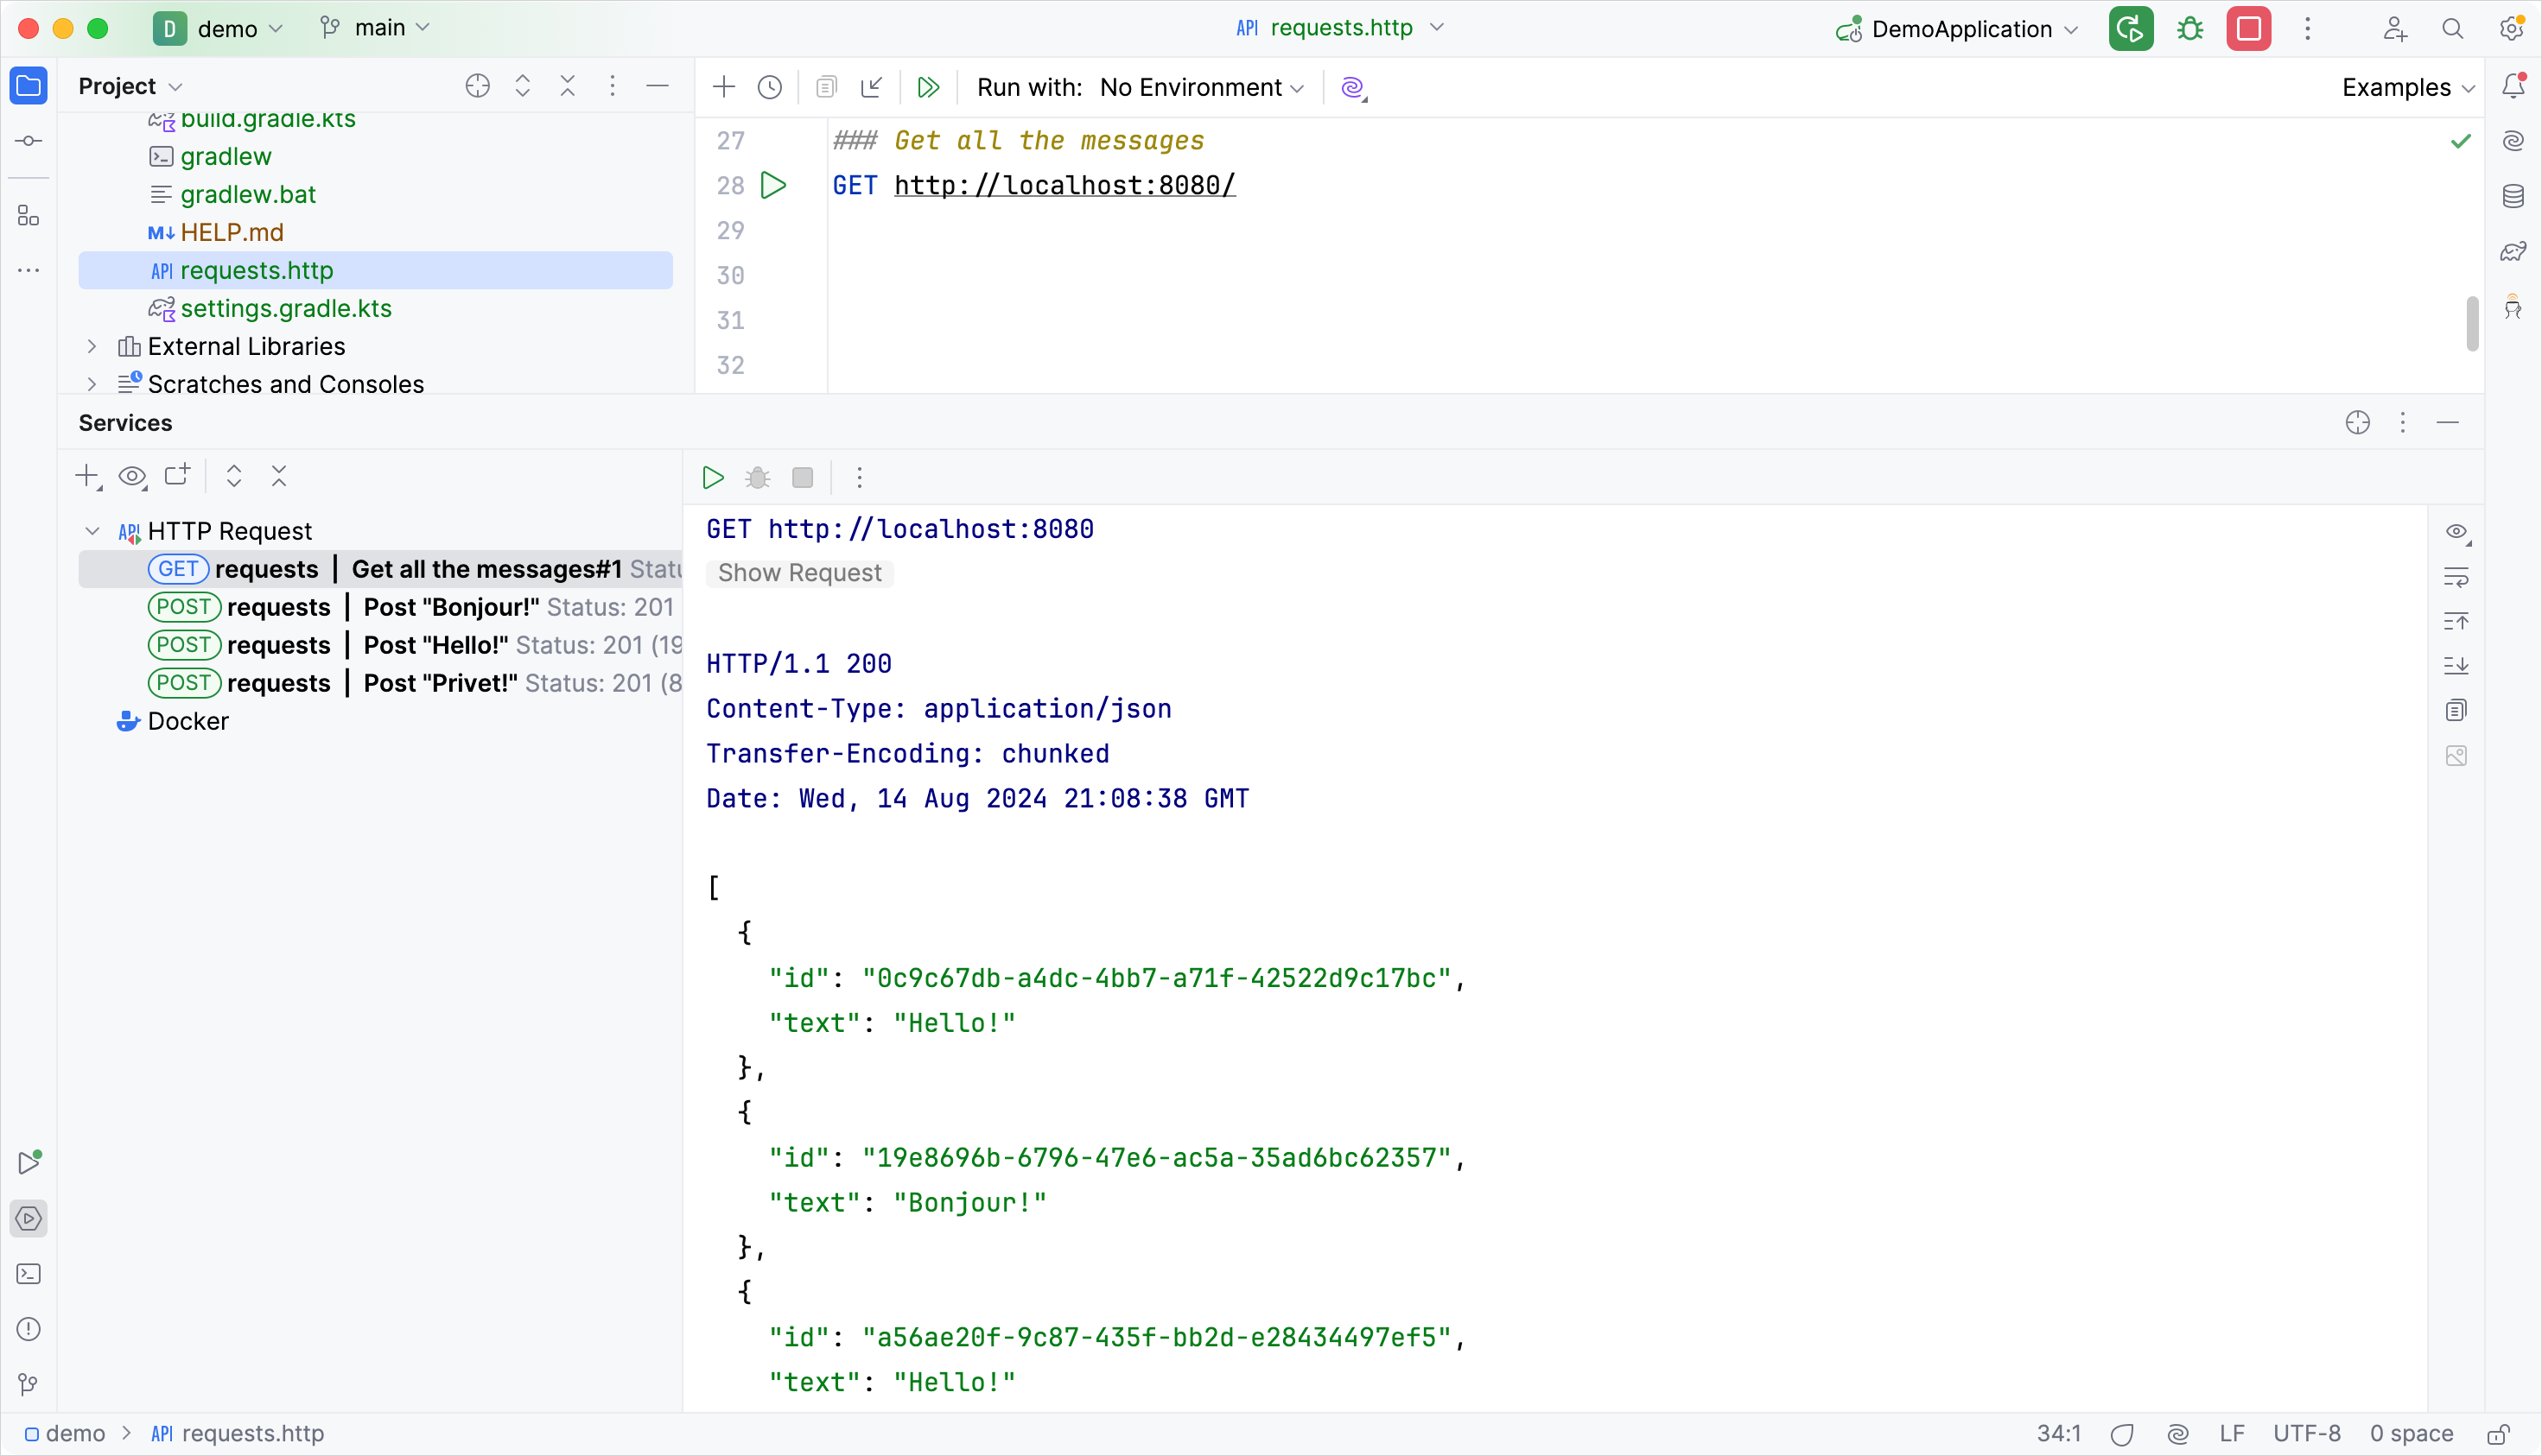
Task: Select requests.http in Project tree
Action: pos(375,270)
